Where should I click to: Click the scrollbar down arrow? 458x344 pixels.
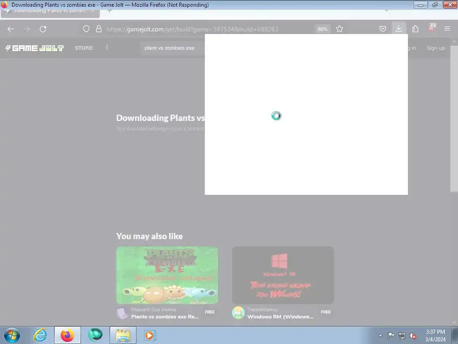(454, 322)
